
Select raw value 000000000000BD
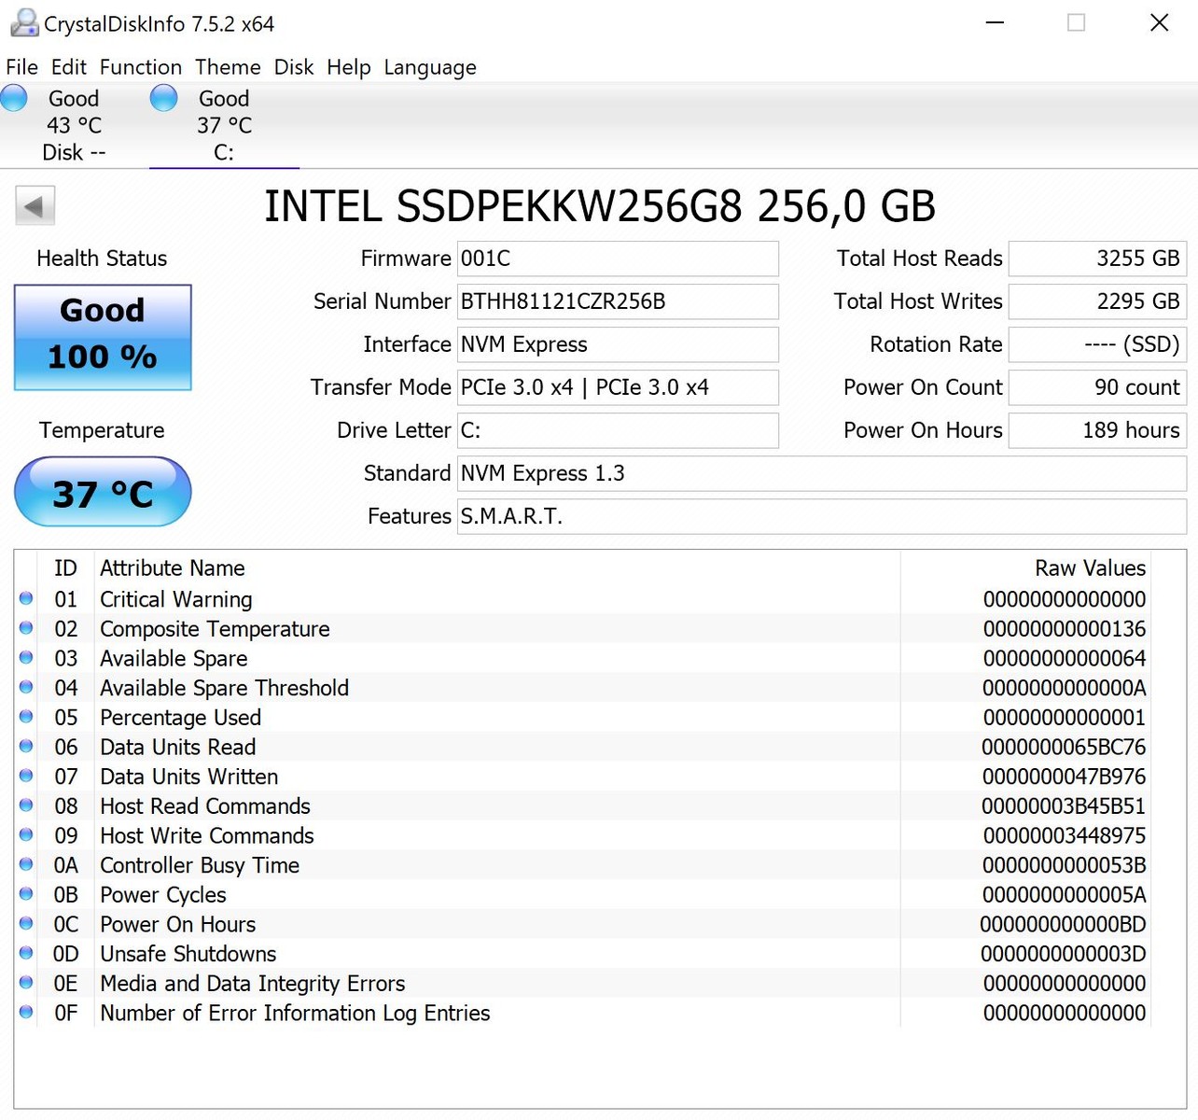click(x=1063, y=924)
